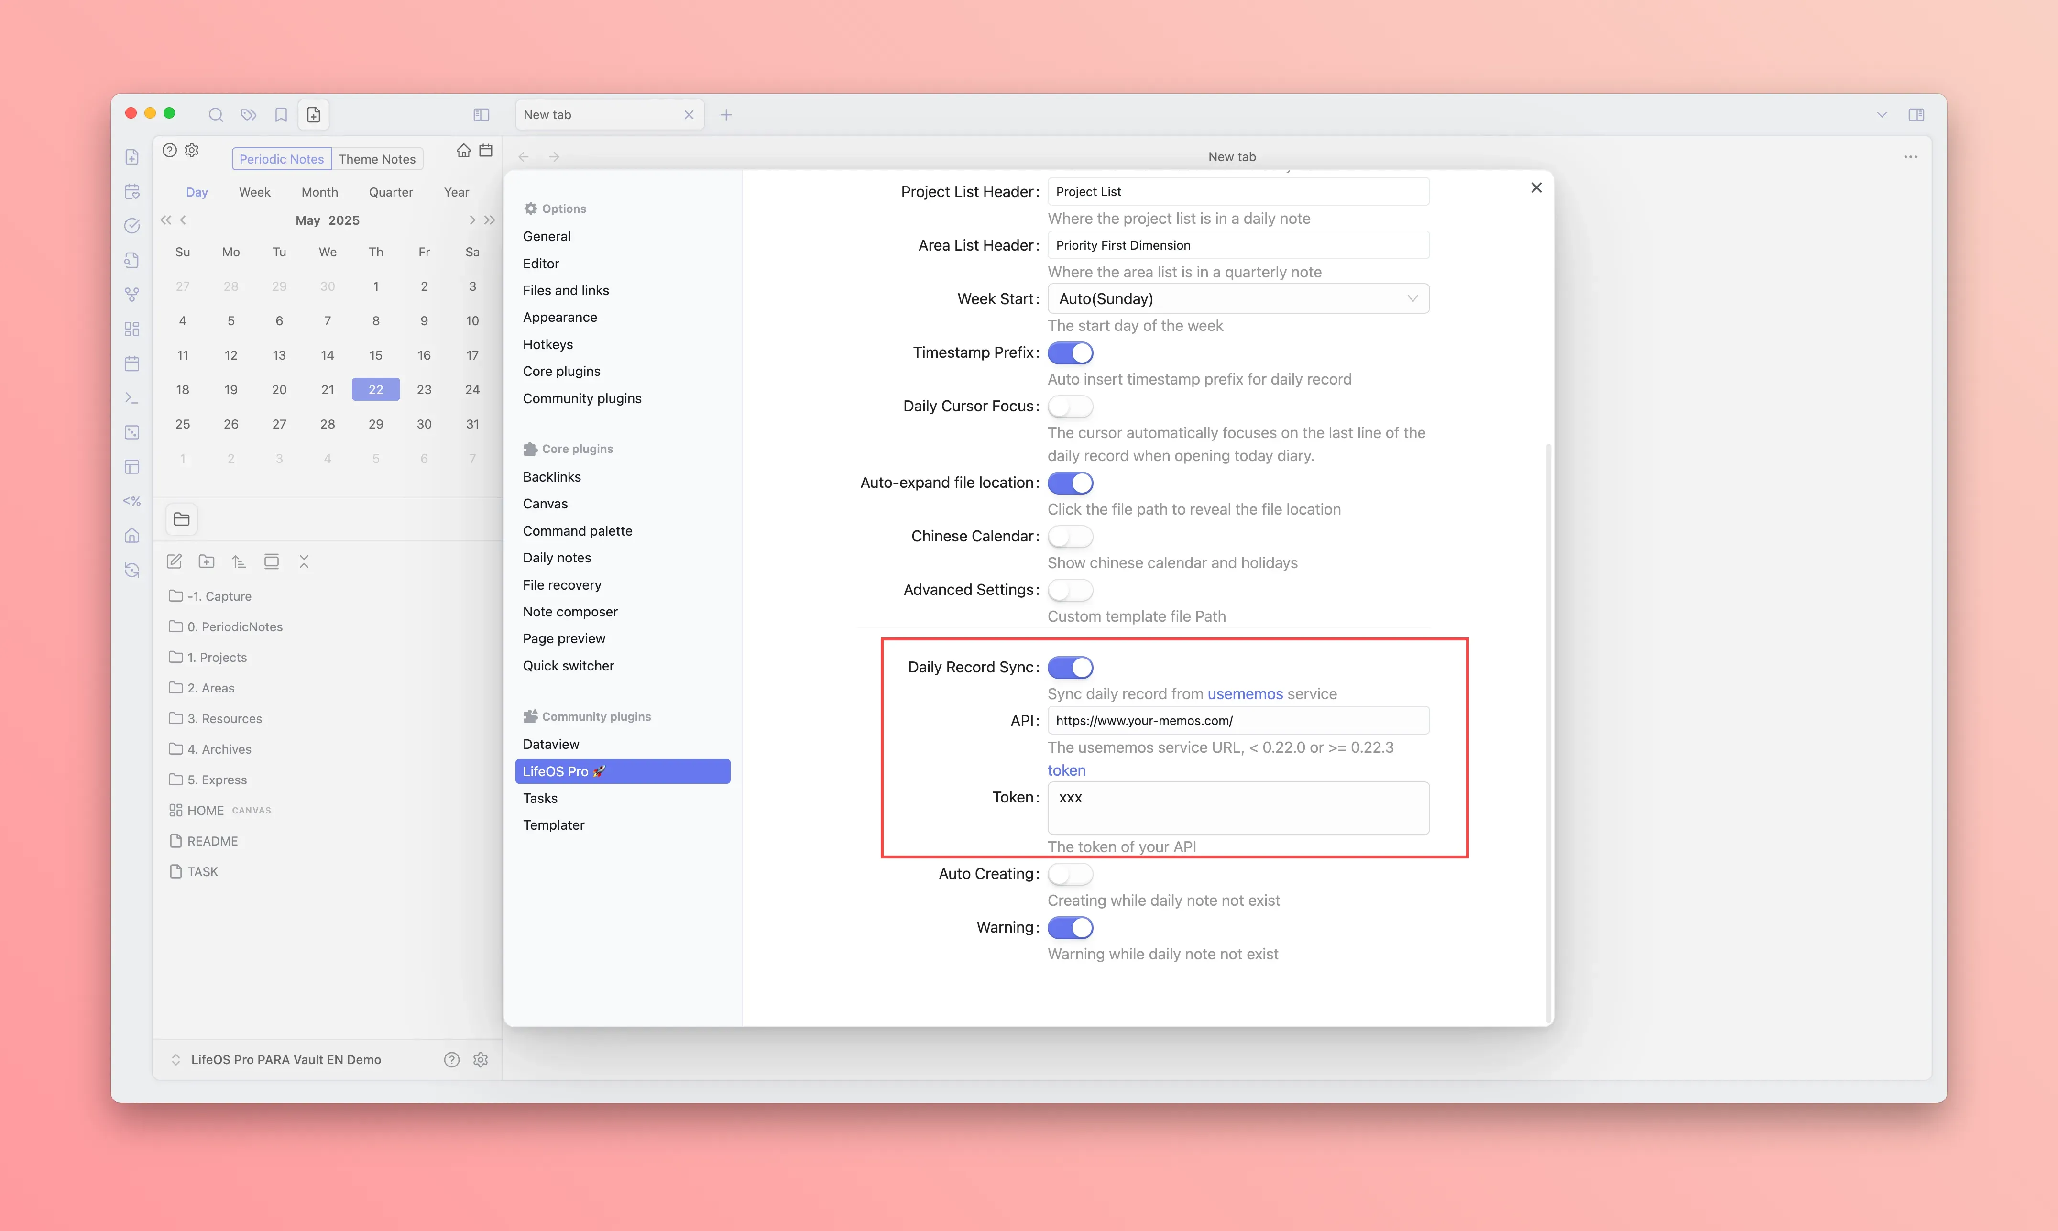
Task: Open the bookmarks icon in top toolbar
Action: click(281, 114)
